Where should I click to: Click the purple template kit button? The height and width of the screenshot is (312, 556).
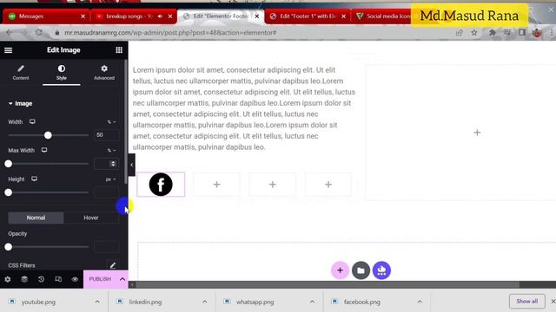point(381,270)
